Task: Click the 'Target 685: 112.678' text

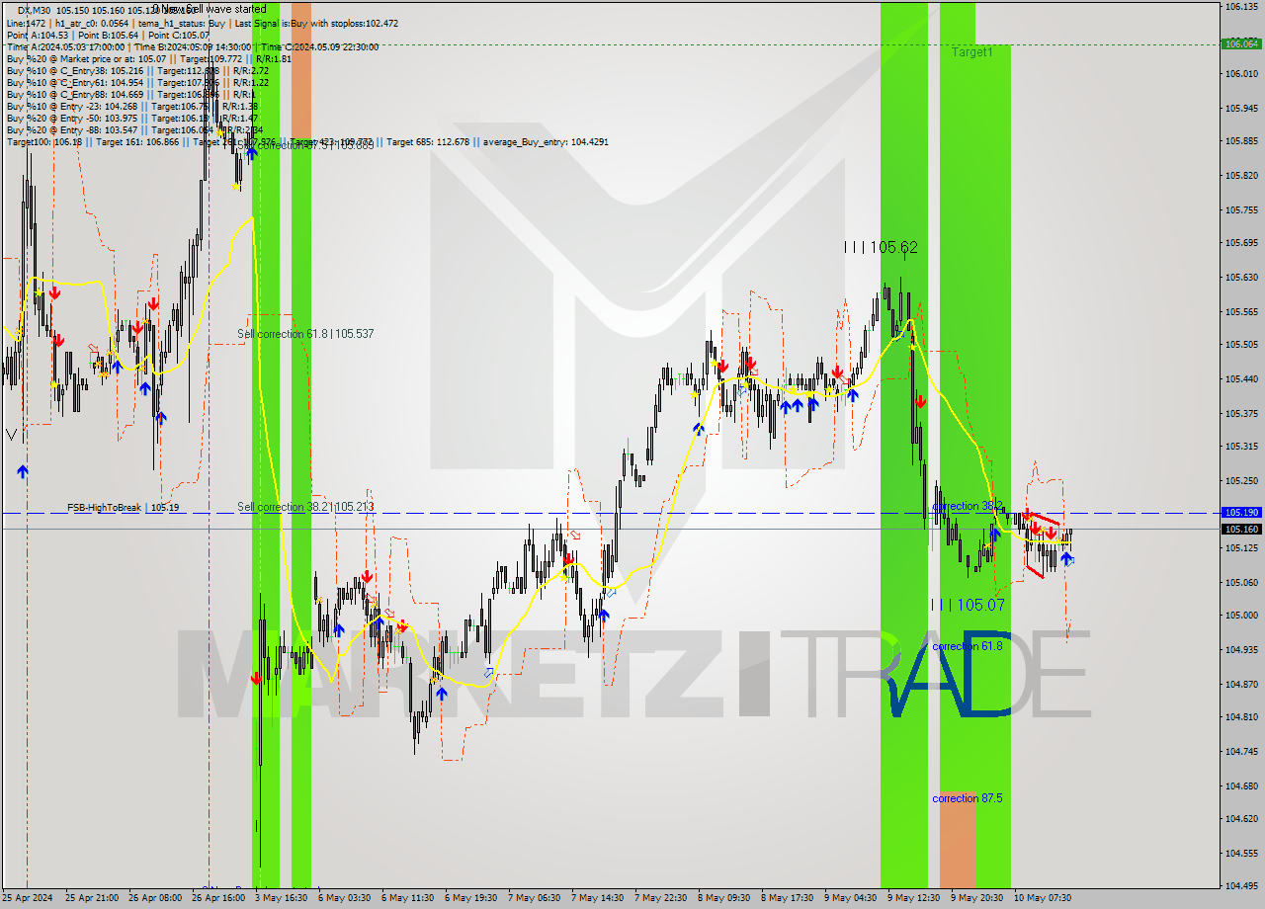Action: pos(428,142)
